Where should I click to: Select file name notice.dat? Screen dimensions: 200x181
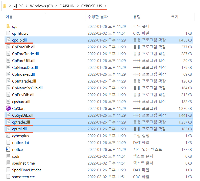tap(20, 143)
